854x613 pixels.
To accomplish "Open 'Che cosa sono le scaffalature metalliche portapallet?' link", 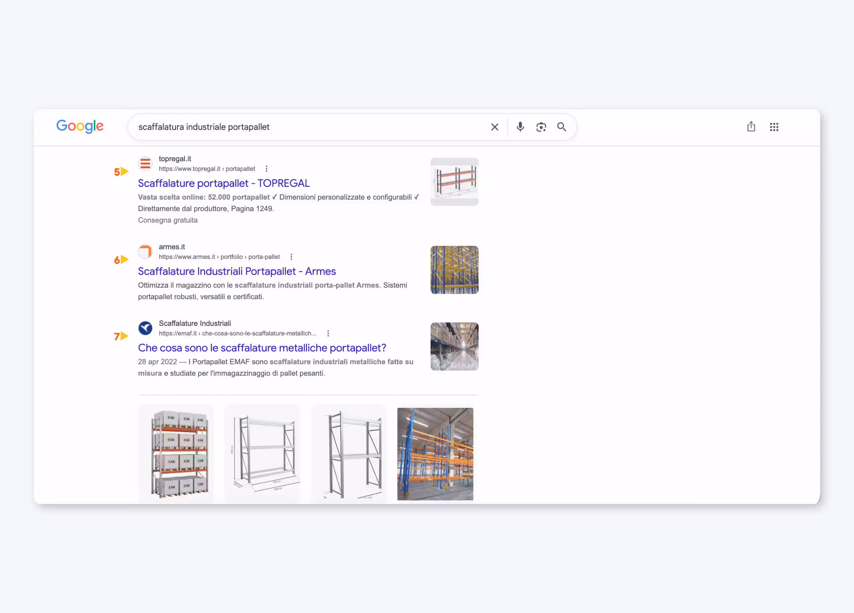I will 262,348.
